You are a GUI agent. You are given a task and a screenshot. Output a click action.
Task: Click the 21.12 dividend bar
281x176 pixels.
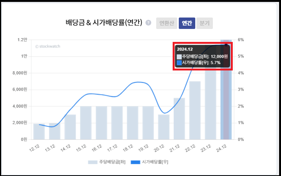[179, 119]
